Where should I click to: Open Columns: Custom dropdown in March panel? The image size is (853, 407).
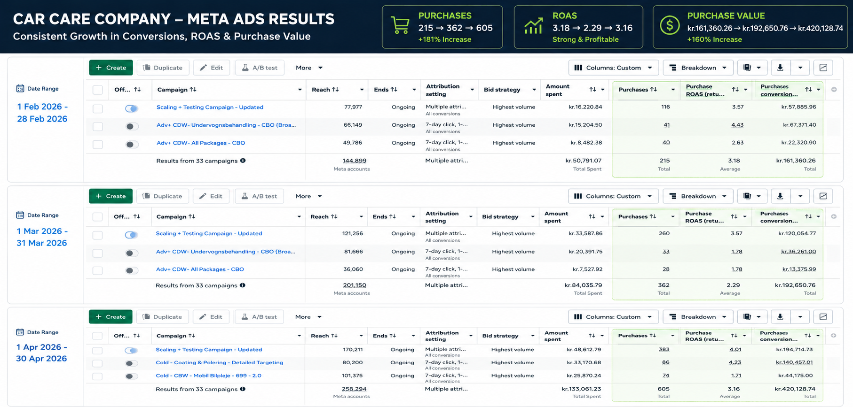[613, 196]
